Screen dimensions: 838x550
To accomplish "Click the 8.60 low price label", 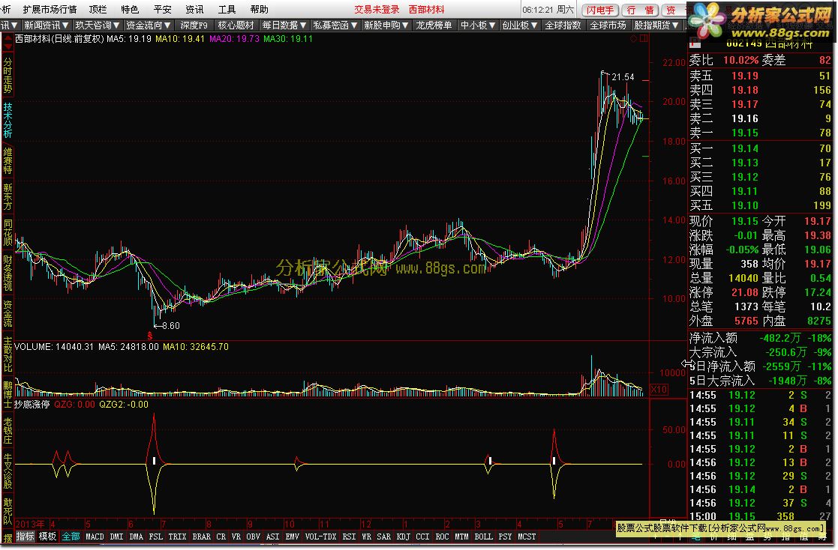I will (170, 325).
